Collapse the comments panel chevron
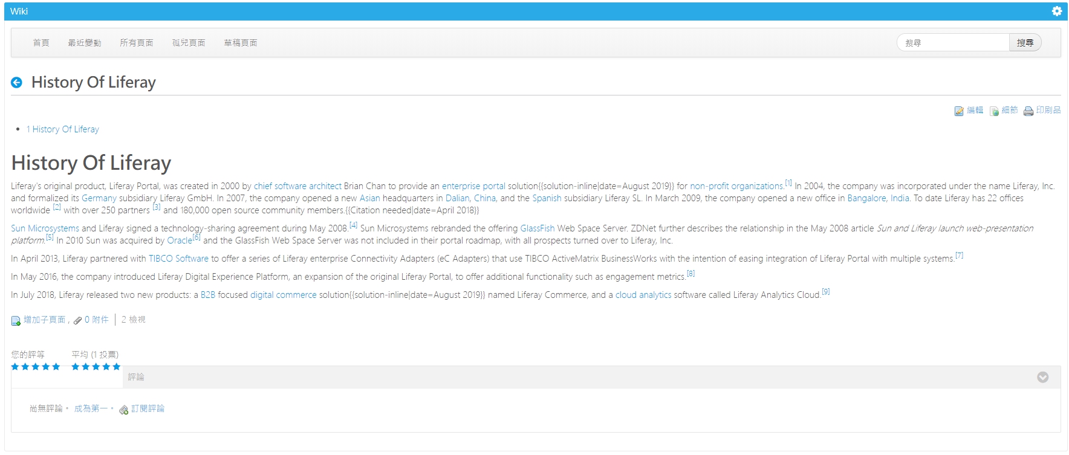Viewport: 1069px width, 455px height. coord(1042,377)
